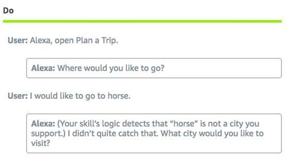Select the second "User:" label

18,96
